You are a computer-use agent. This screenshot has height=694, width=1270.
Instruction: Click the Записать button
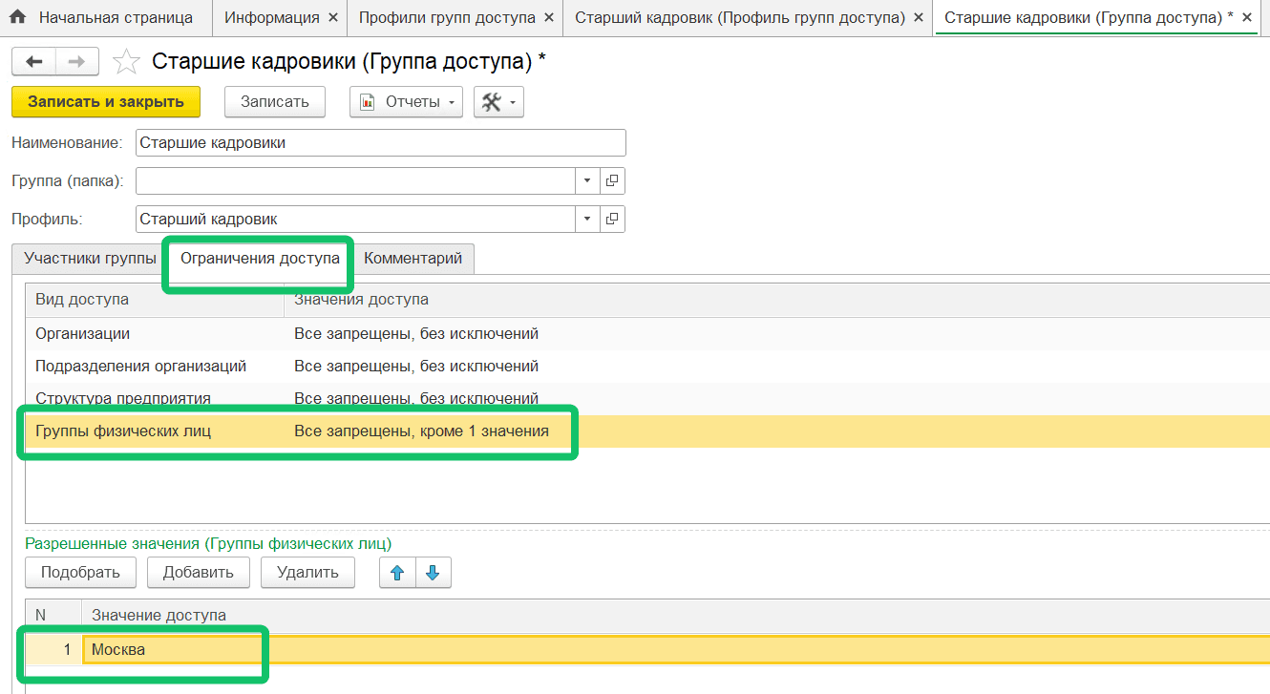coord(275,102)
